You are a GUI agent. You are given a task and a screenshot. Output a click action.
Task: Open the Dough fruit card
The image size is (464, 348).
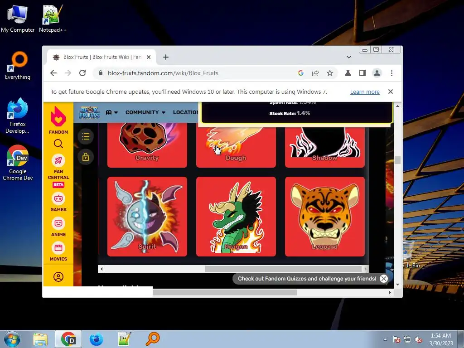[236, 147]
